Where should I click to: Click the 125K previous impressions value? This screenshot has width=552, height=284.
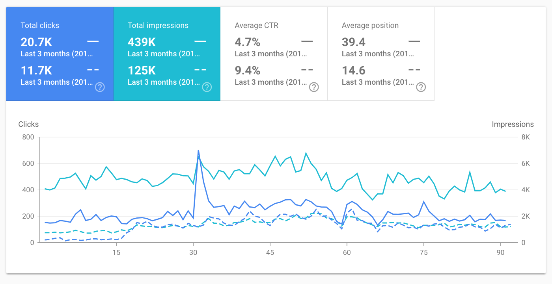click(x=142, y=71)
